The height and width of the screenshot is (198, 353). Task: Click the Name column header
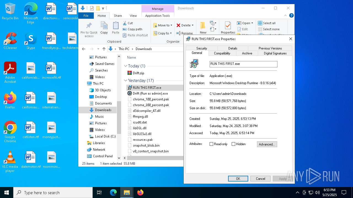click(132, 57)
